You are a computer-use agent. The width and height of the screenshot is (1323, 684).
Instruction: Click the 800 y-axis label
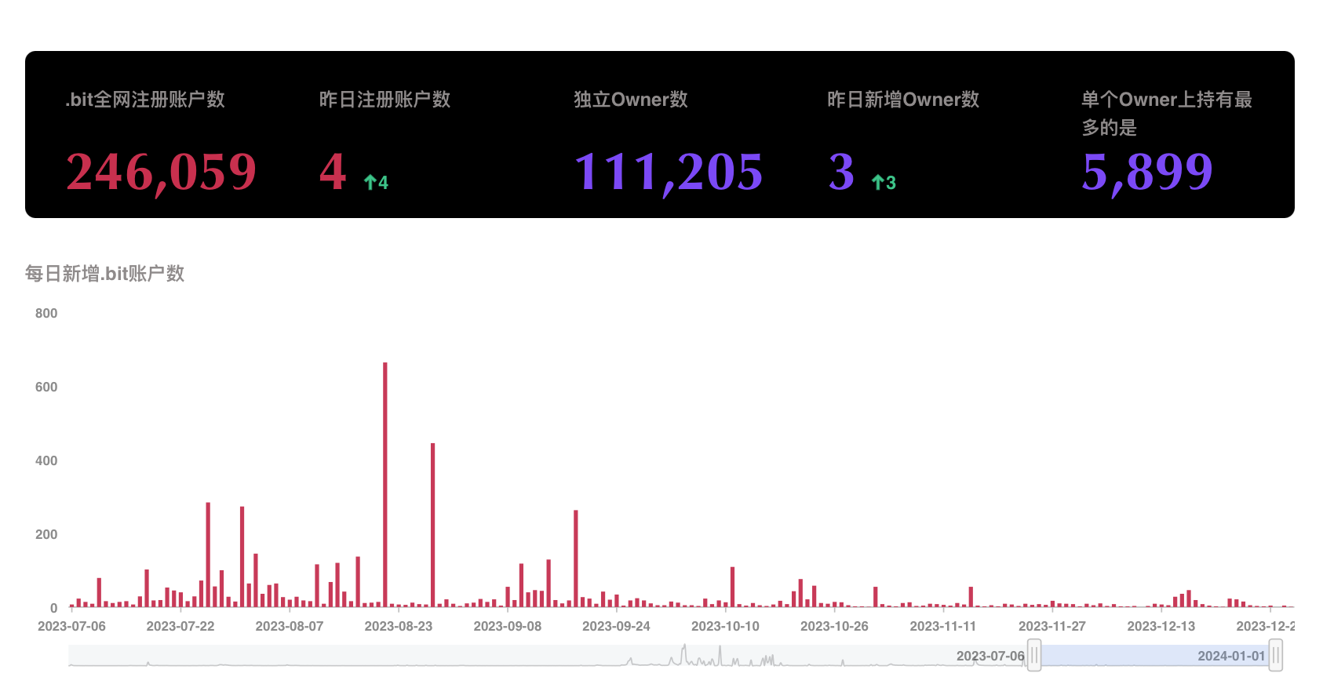point(46,313)
